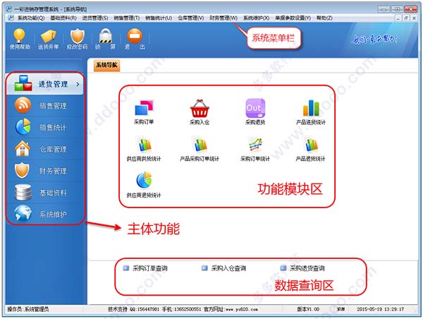
Task: Click the app icon left of 系统功能(Q)
Action: 11,18
